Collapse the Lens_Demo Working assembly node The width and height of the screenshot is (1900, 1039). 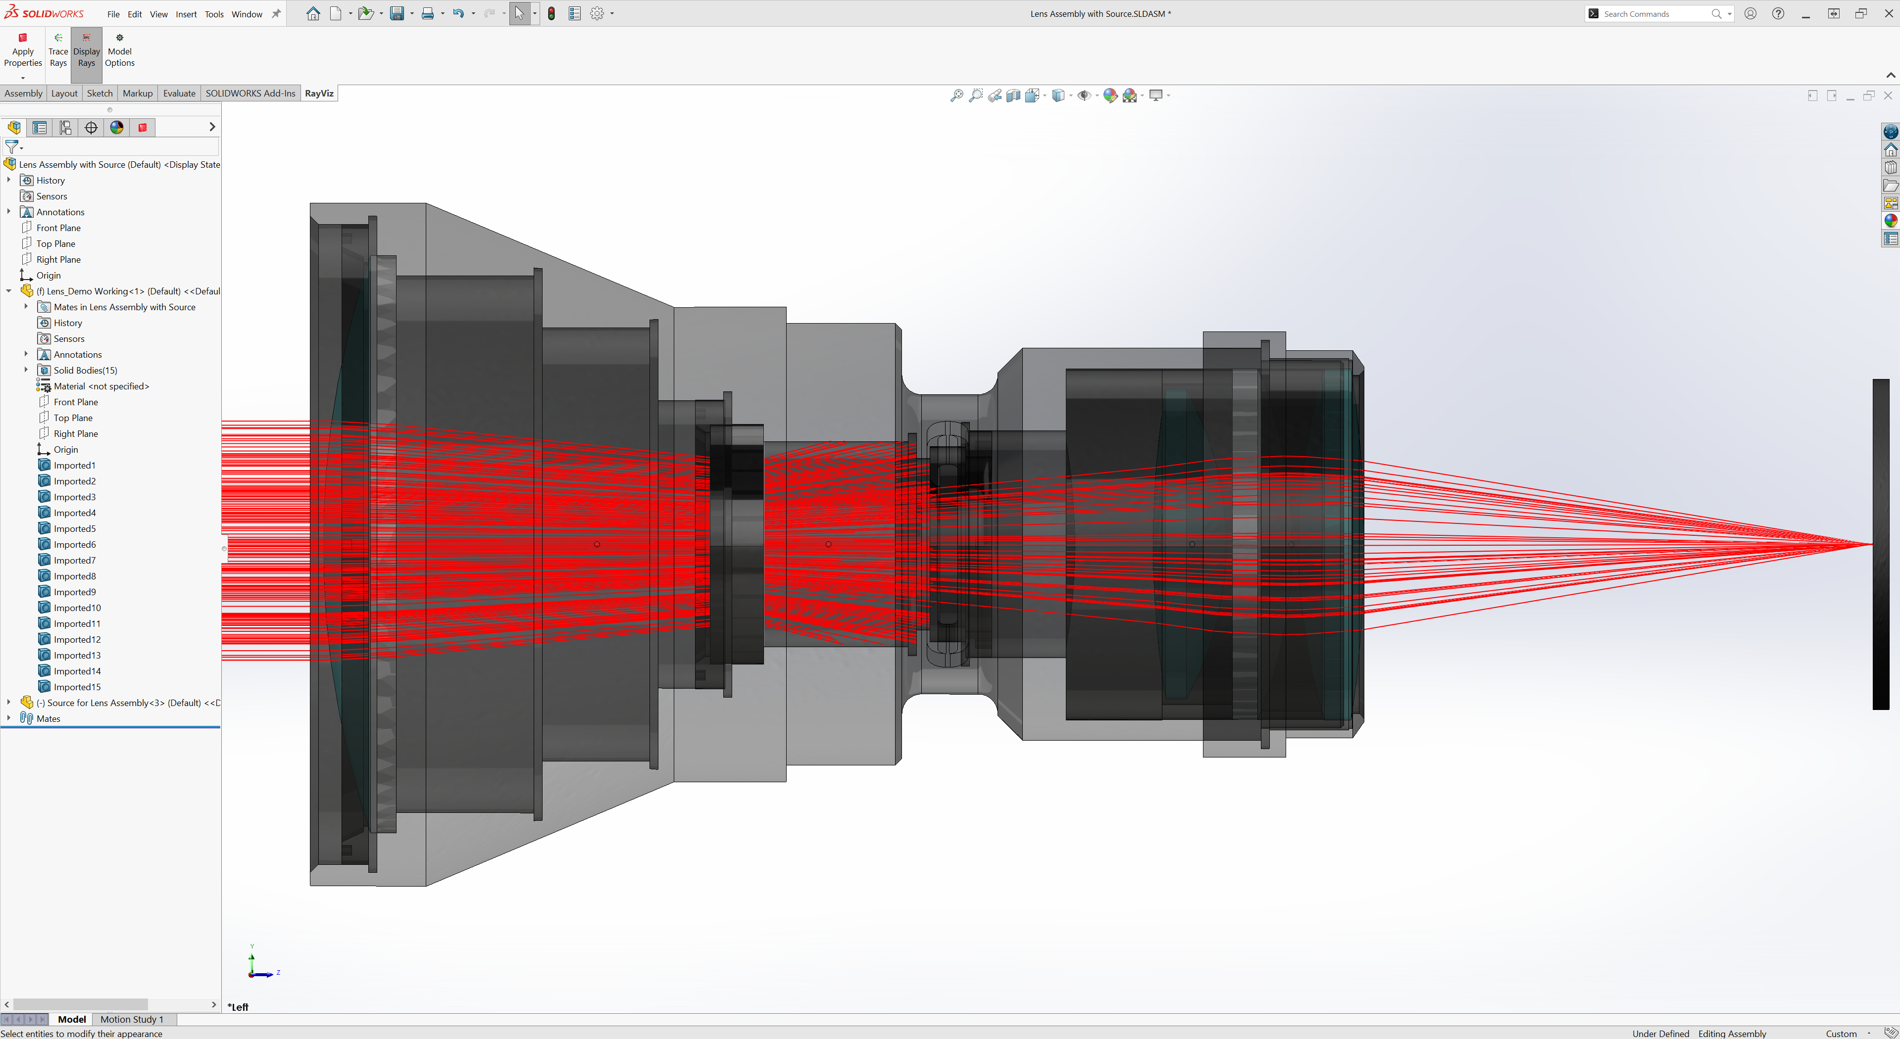(x=8, y=290)
